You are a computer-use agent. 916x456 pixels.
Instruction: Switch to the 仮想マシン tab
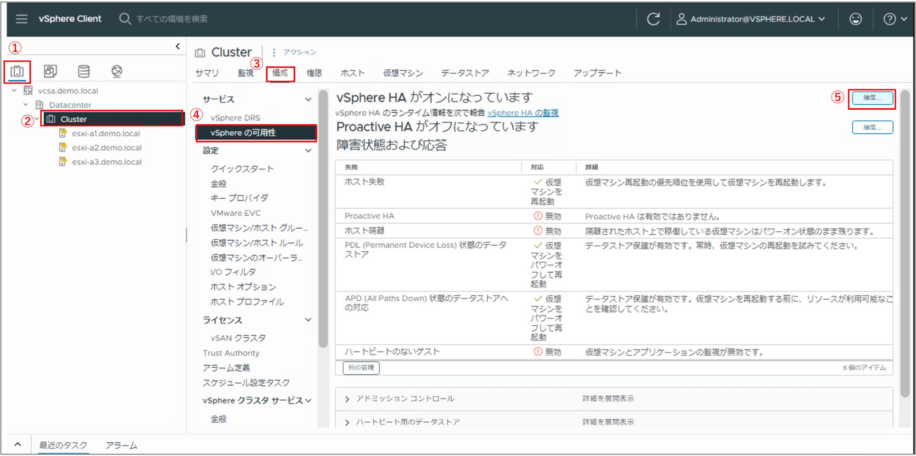pos(403,73)
